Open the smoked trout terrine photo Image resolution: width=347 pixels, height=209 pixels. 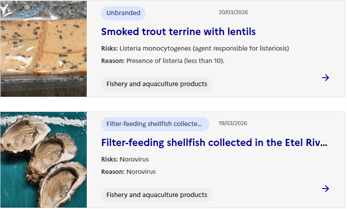[44, 49]
